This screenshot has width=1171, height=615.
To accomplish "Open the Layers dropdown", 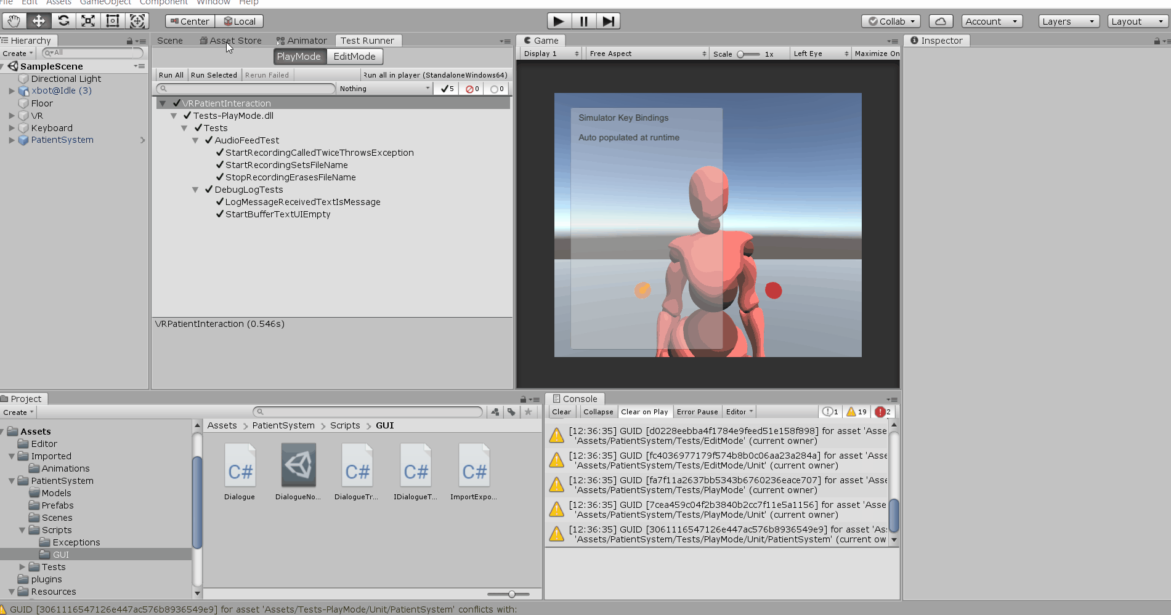I will 1068,21.
